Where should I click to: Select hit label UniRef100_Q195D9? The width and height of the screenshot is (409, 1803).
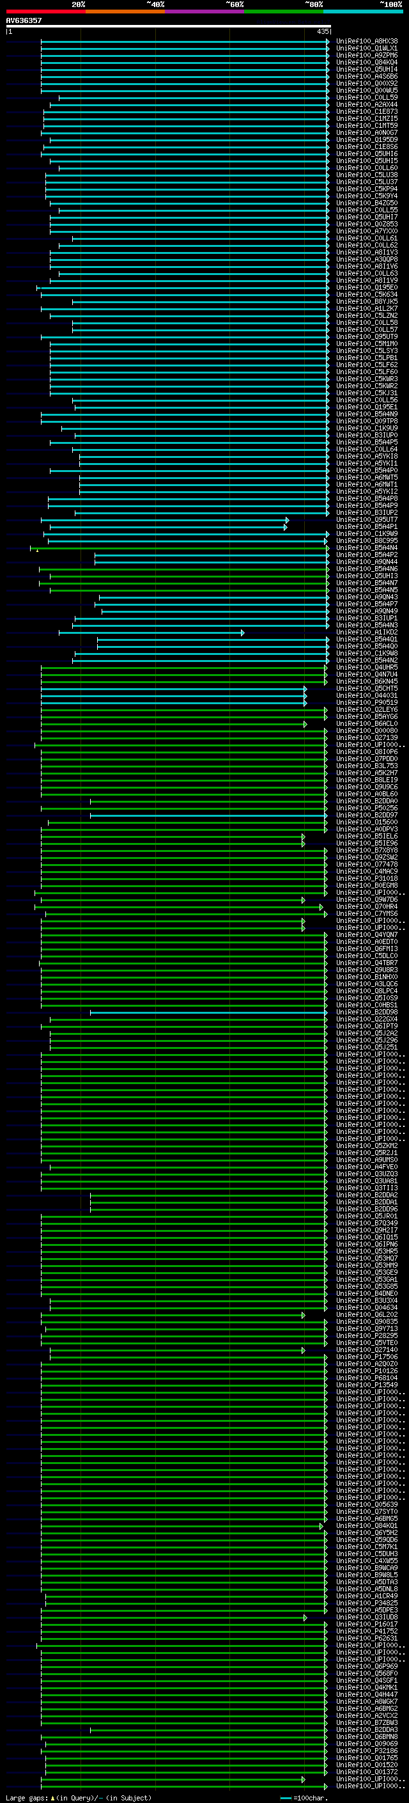366,140
